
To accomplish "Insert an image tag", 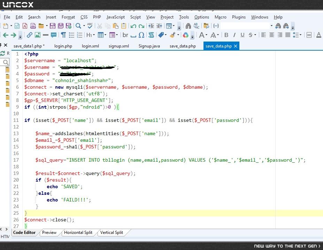I will 38,35.
